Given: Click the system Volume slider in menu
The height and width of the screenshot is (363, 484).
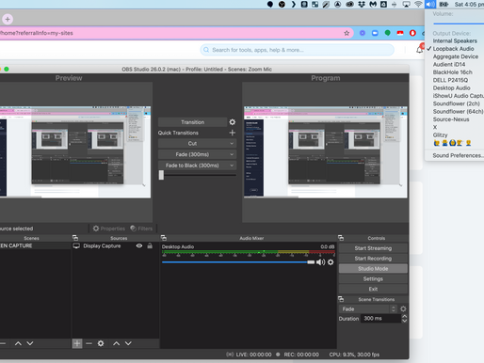Looking at the screenshot, I should [459, 24].
